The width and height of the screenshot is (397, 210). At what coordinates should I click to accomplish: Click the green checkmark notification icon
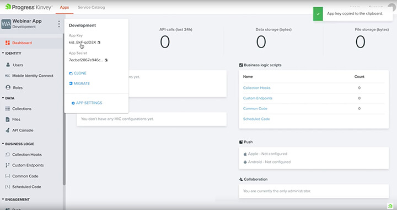(318, 14)
